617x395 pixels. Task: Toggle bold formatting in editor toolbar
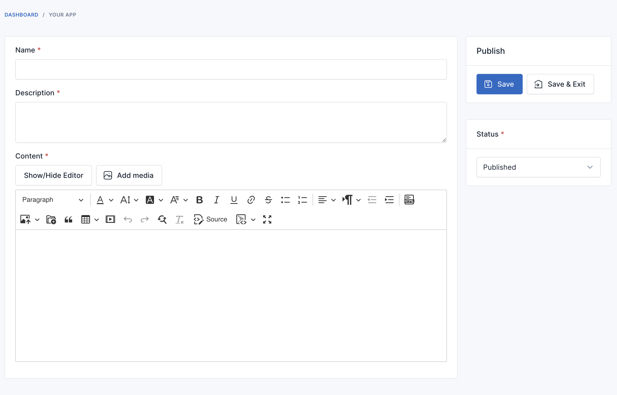(199, 200)
